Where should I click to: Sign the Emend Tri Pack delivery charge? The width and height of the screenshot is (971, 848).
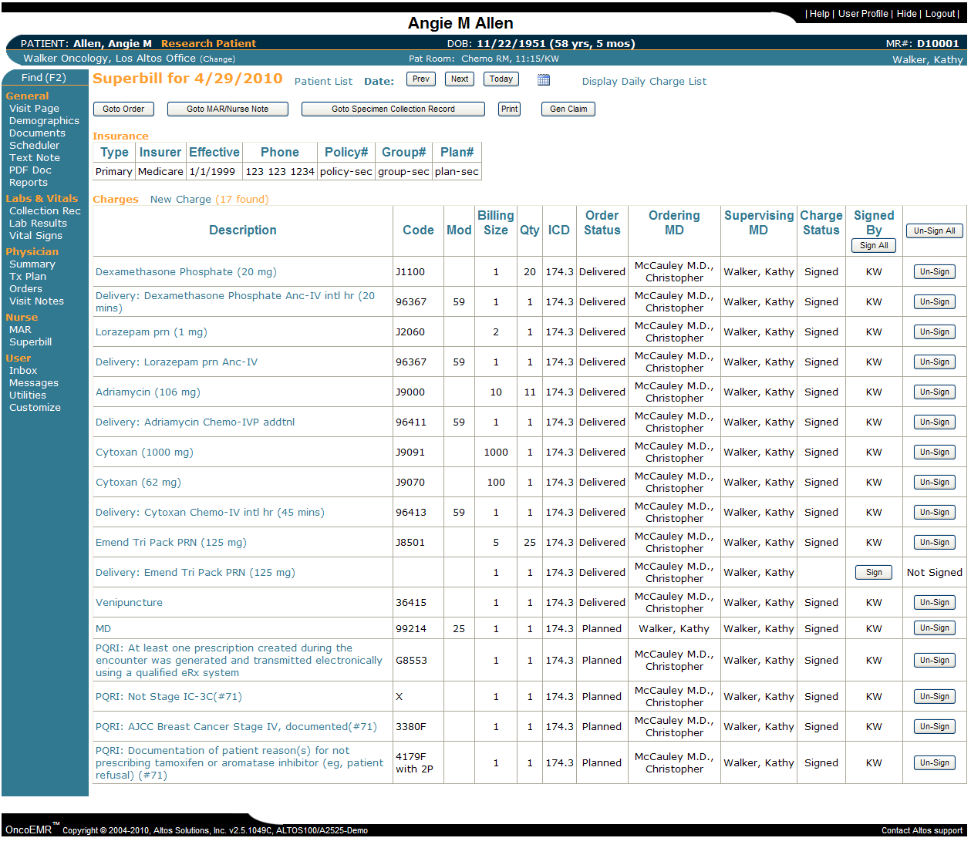[x=873, y=572]
